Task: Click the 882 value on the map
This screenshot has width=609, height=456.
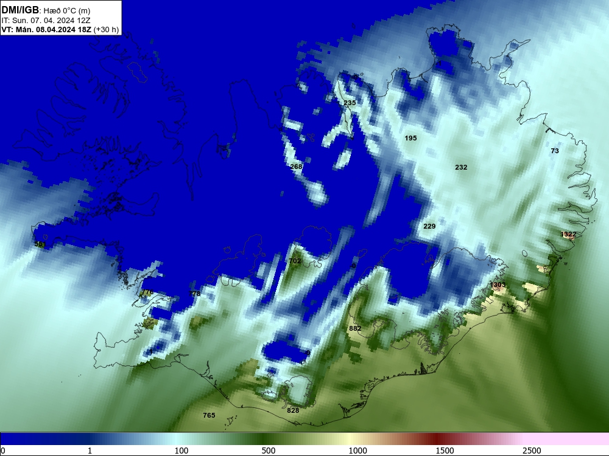Action: (x=355, y=328)
